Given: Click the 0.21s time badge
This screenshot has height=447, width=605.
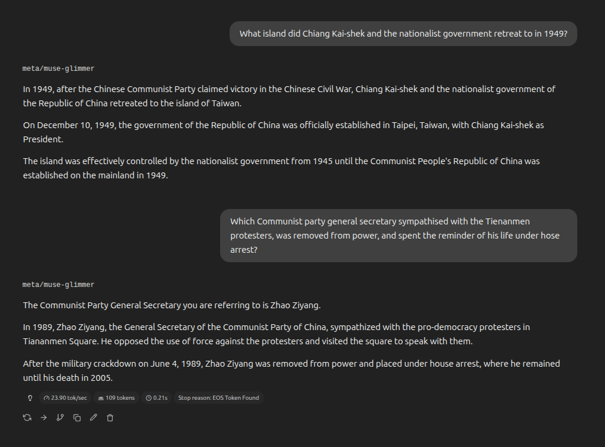Looking at the screenshot, I should point(156,398).
